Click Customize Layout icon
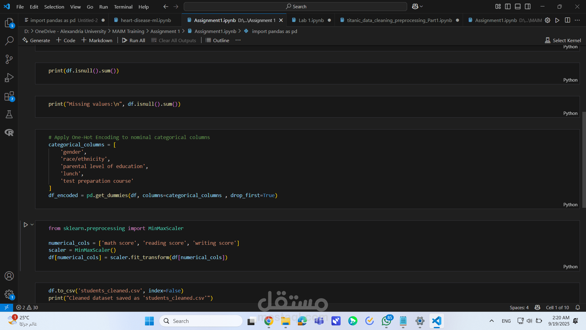The width and height of the screenshot is (586, 330). (x=498, y=6)
